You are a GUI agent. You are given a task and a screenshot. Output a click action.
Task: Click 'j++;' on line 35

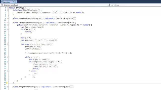coord(35,73)
